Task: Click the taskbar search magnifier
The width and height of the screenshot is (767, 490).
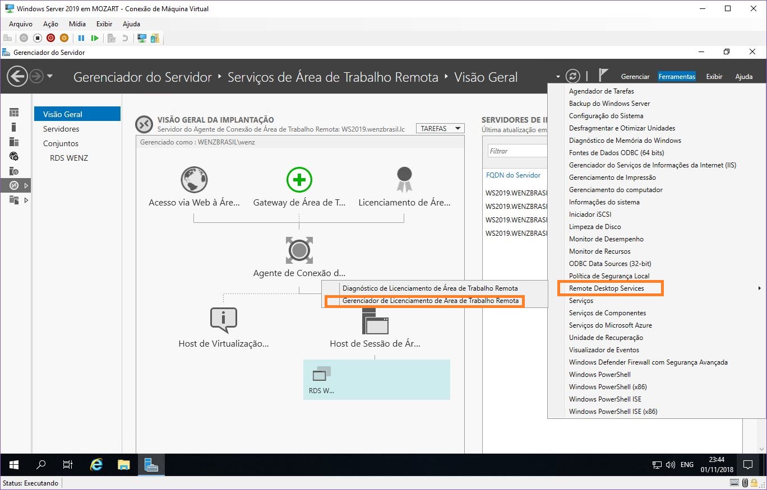Action: click(41, 465)
